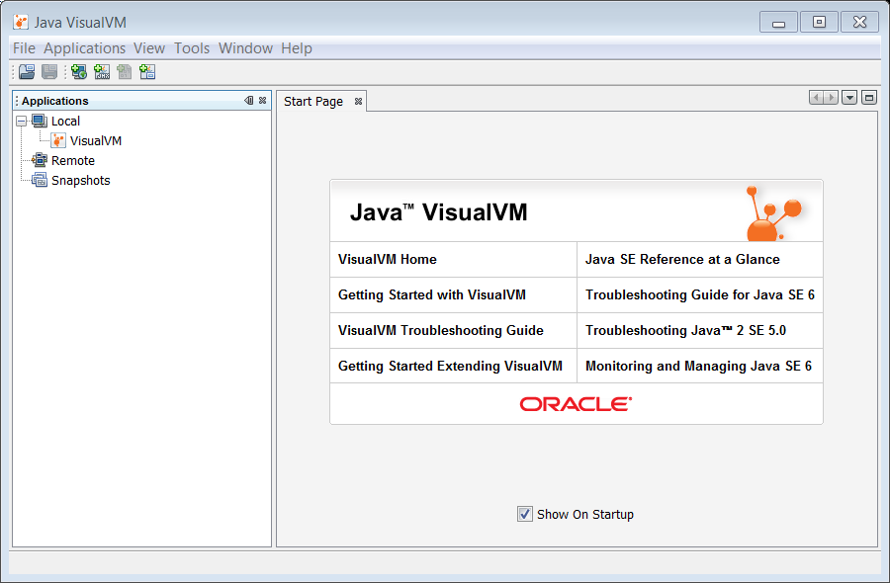Click the Snapshots icon in tree
This screenshot has width=890, height=583.
[x=40, y=180]
